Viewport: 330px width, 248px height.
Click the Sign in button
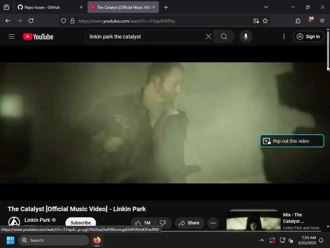click(308, 37)
